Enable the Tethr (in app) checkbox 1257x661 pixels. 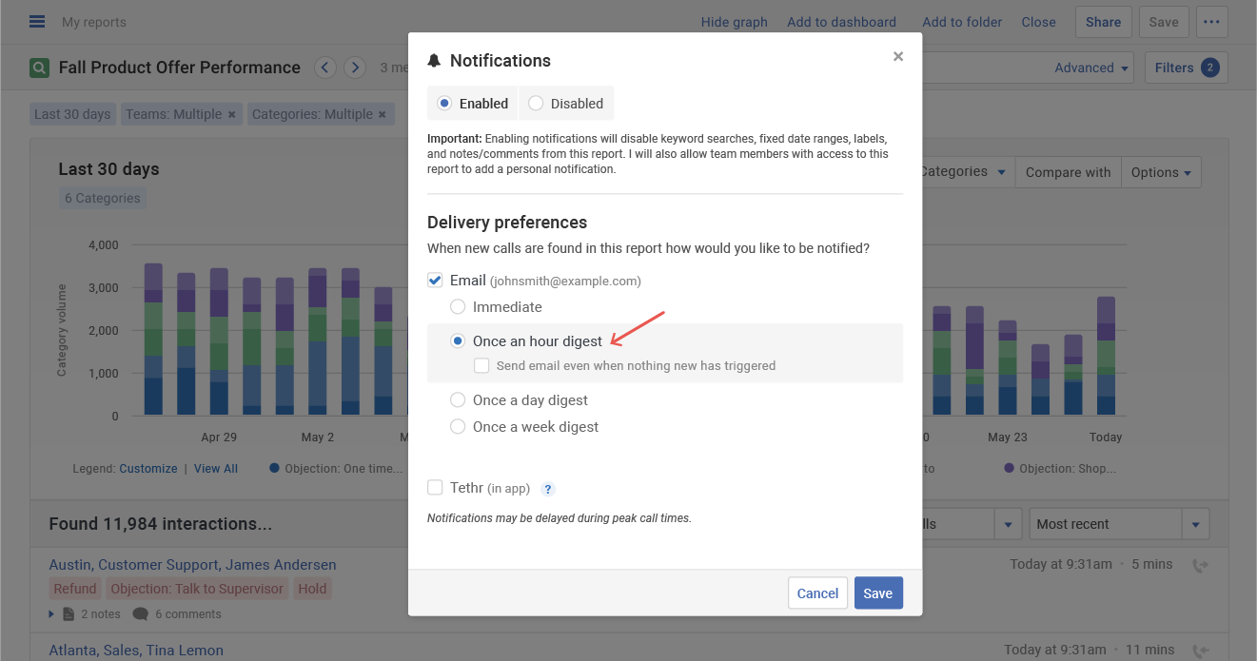pyautogui.click(x=435, y=487)
